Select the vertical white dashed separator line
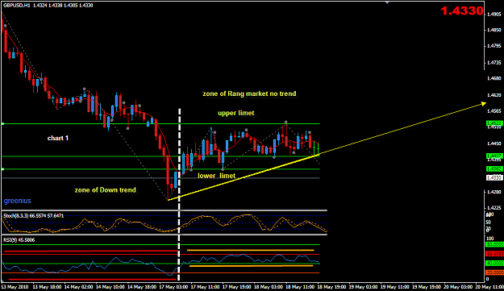The image size is (504, 291). pos(179,194)
